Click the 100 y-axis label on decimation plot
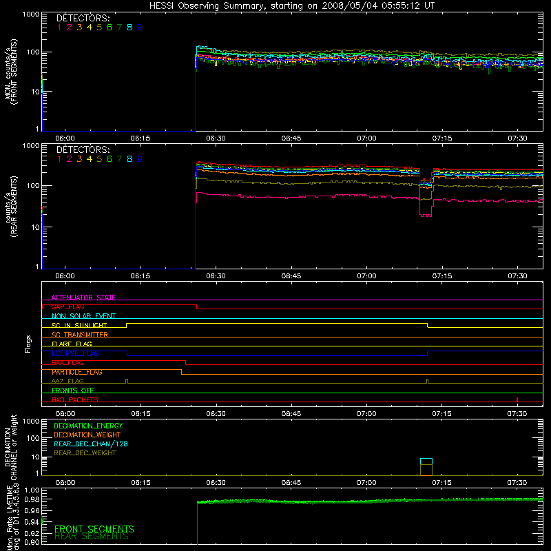Screen dimensions: 551x551 [x=33, y=438]
